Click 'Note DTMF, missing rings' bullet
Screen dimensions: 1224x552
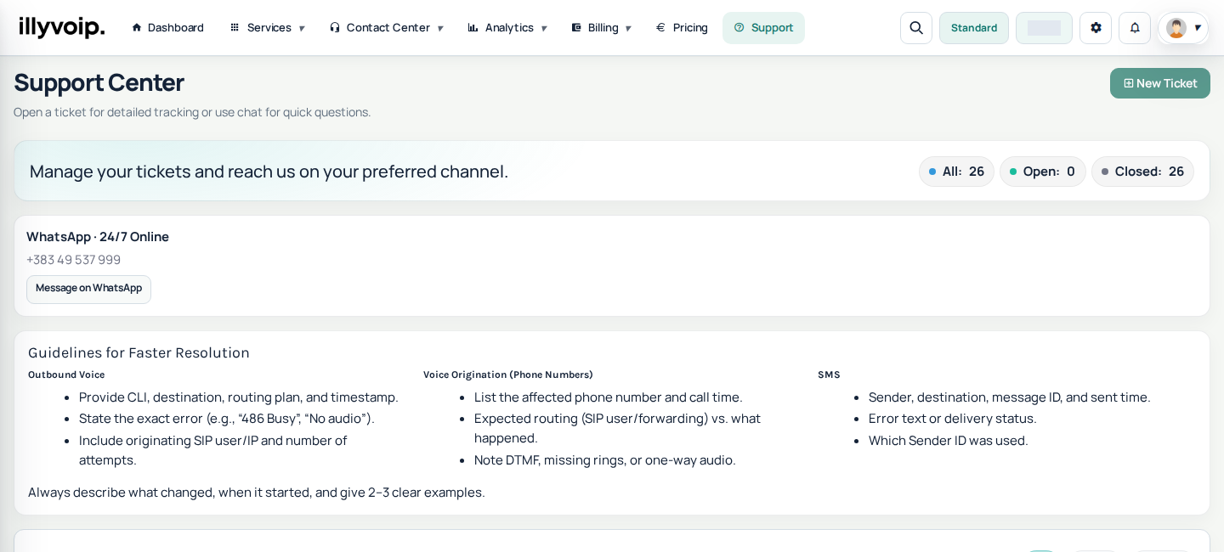click(605, 459)
